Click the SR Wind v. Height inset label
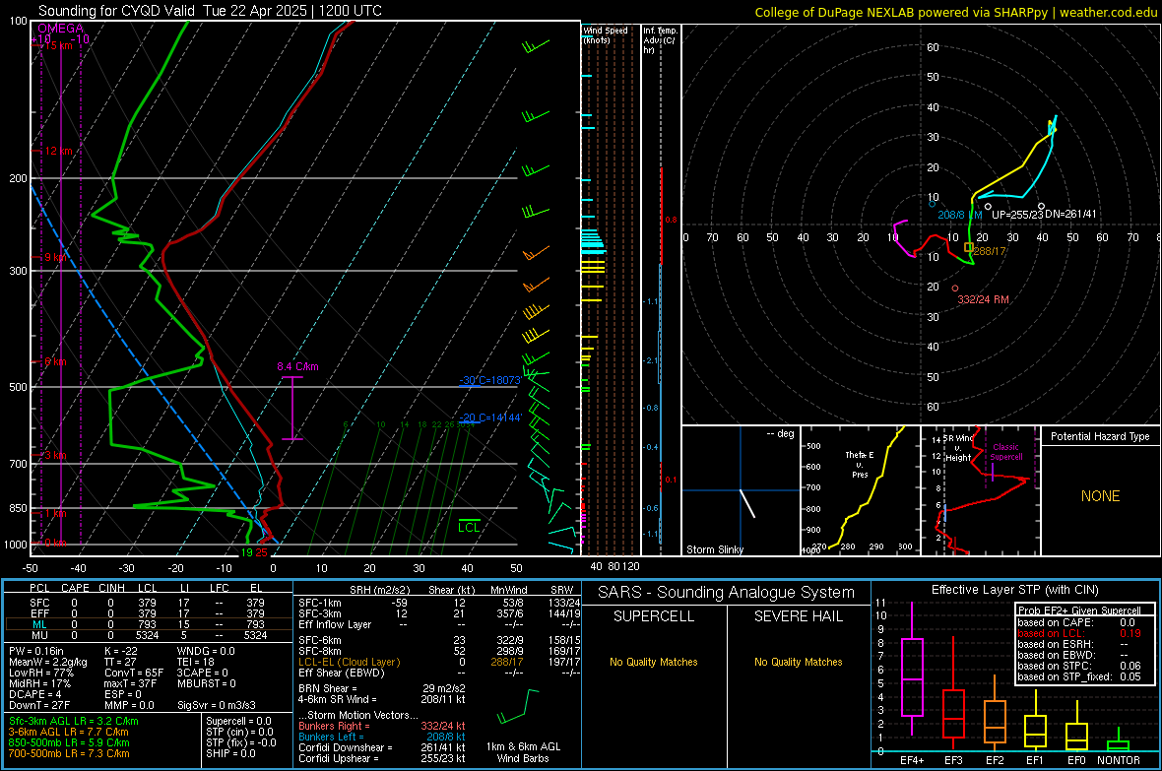Screen dimensions: 1162x771 tap(957, 448)
